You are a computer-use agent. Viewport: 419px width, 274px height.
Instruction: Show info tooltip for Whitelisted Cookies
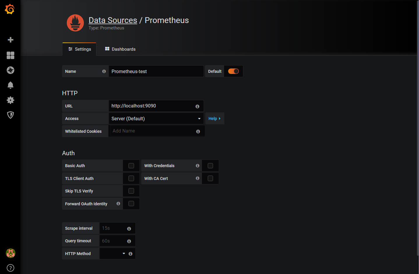point(198,132)
